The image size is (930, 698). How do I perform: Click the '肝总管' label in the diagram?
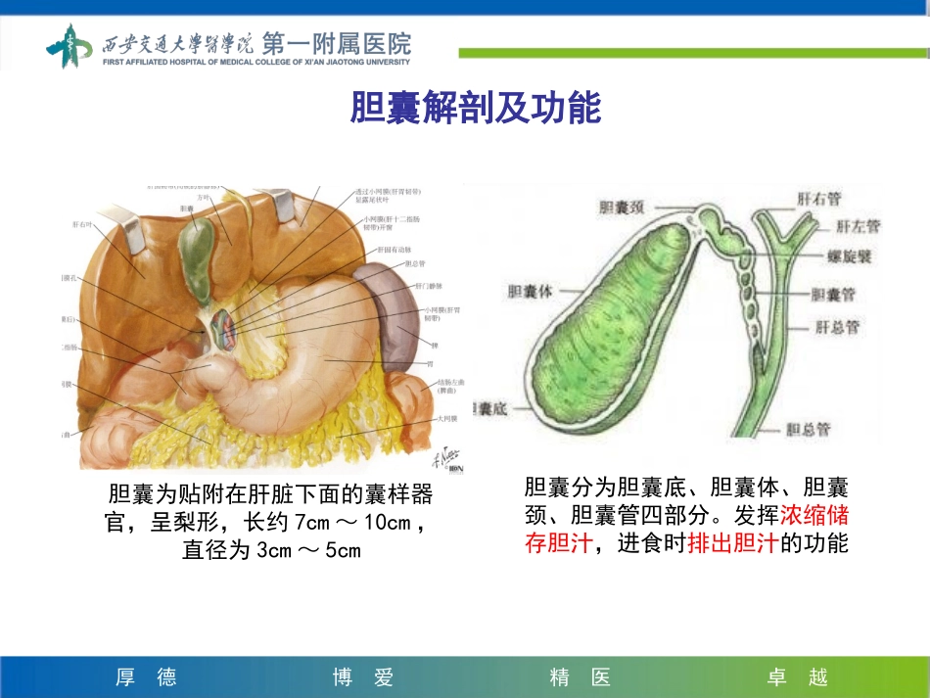(x=837, y=327)
